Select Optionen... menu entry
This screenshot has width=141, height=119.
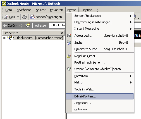pyautogui.click(x=100, y=109)
